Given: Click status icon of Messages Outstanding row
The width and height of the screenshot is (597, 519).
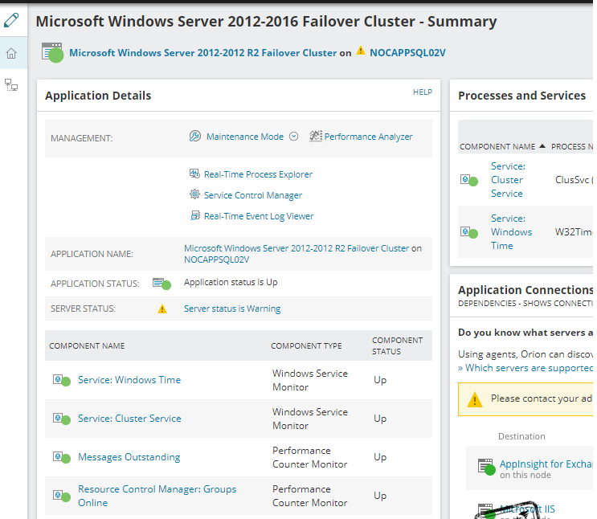Looking at the screenshot, I should [x=62, y=457].
